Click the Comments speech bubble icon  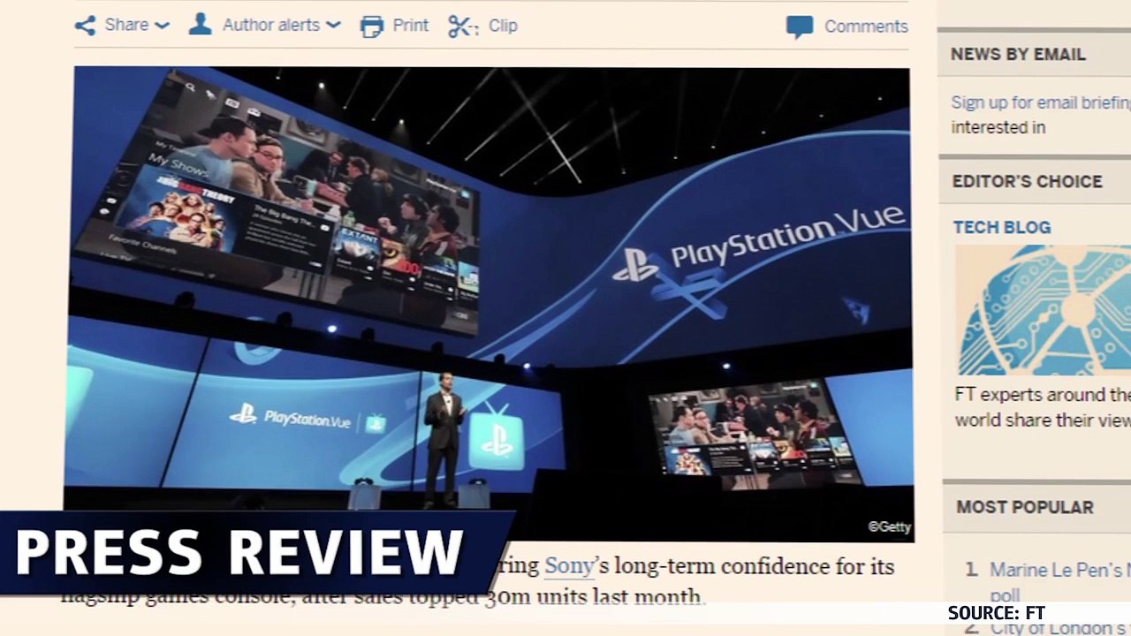click(800, 26)
